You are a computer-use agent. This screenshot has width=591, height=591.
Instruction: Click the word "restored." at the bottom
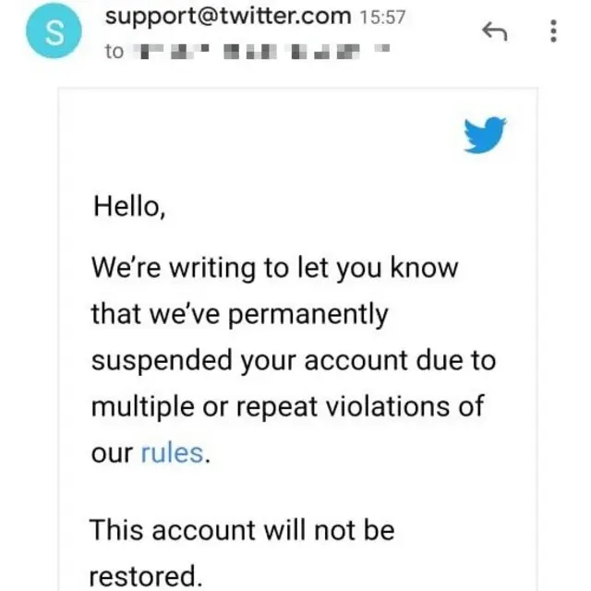[145, 576]
